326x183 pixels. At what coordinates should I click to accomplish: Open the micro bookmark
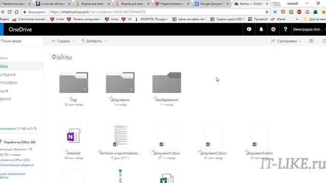point(112,19)
